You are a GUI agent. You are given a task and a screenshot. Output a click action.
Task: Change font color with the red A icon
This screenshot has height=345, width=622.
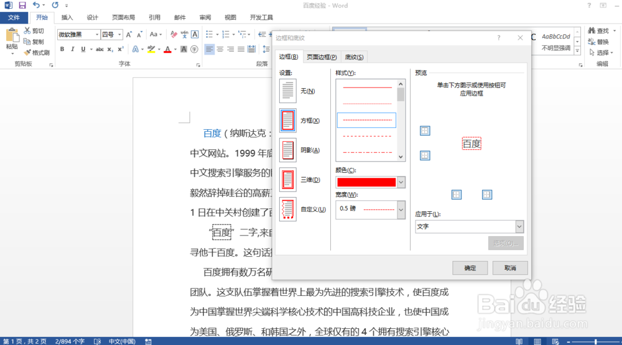coord(167,49)
